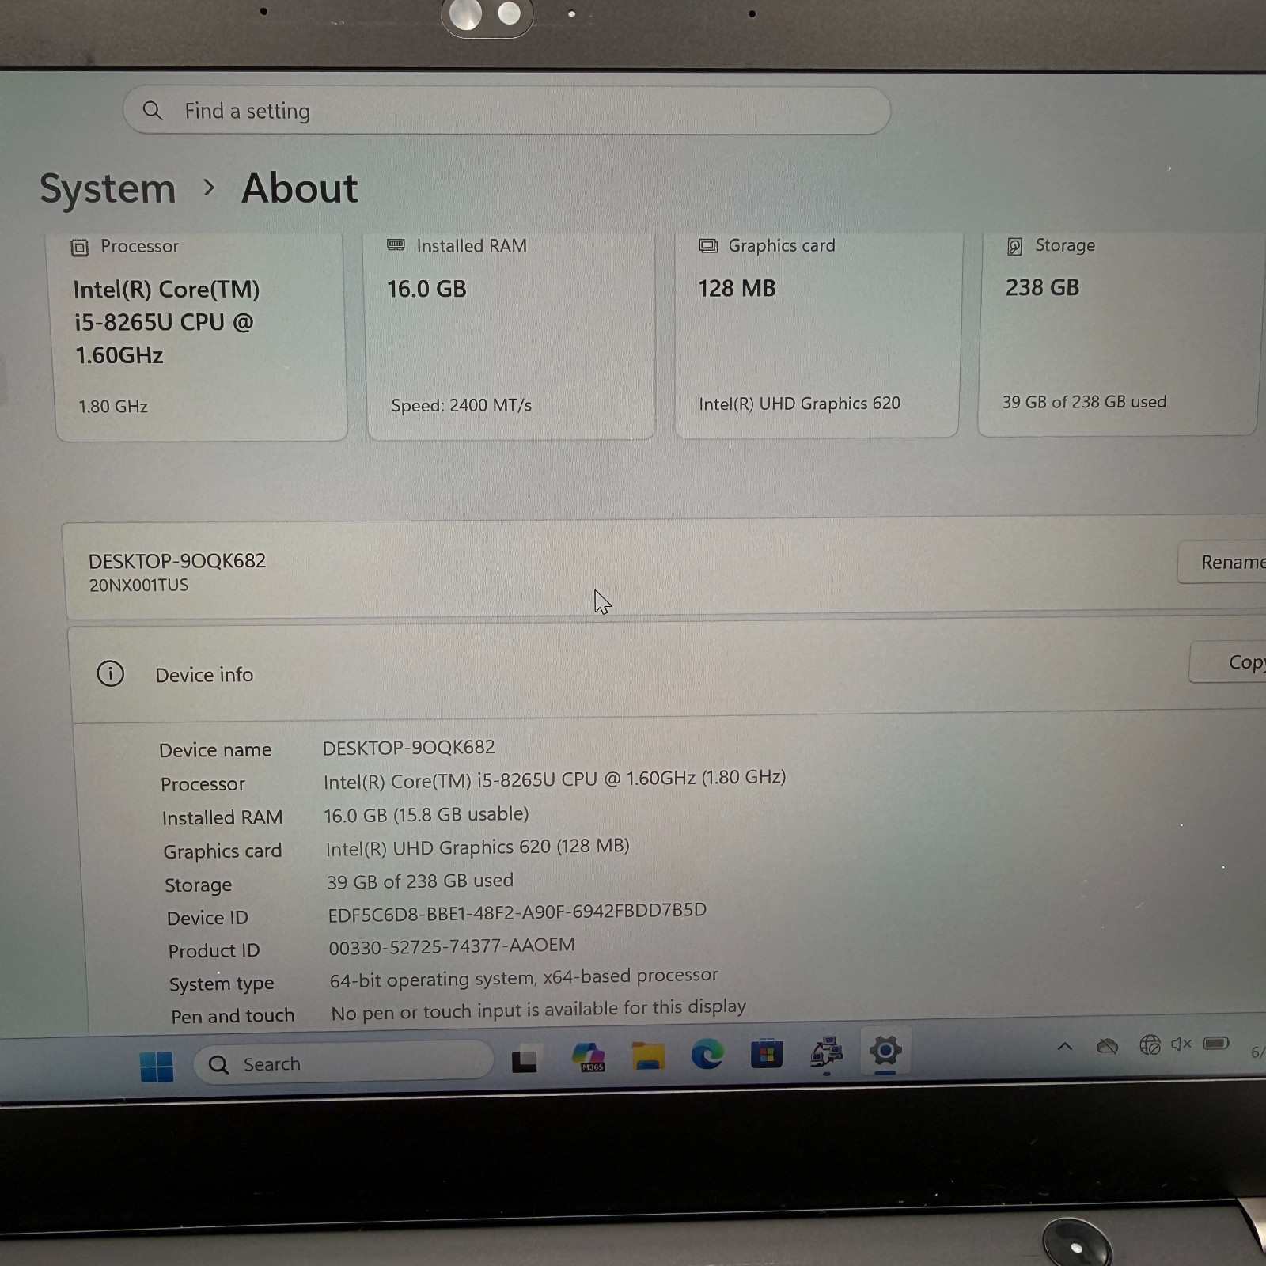This screenshot has height=1266, width=1266.
Task: Go back to System breadcrumb
Action: [108, 189]
